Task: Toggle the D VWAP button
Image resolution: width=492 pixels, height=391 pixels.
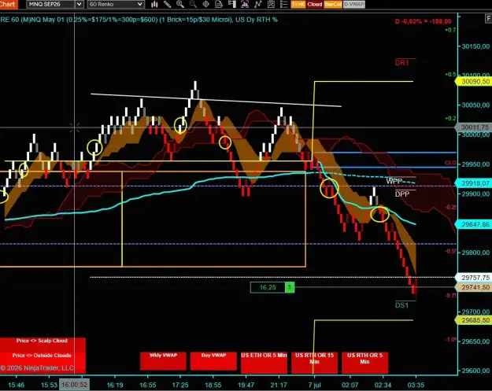Action: point(354,5)
